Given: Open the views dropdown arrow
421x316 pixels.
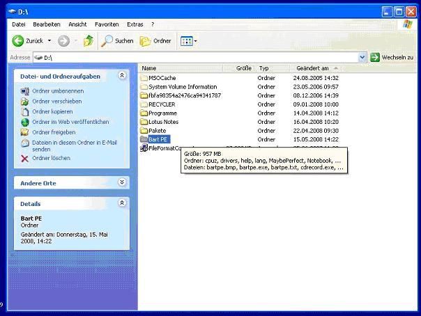Looking at the screenshot, I should [195, 41].
